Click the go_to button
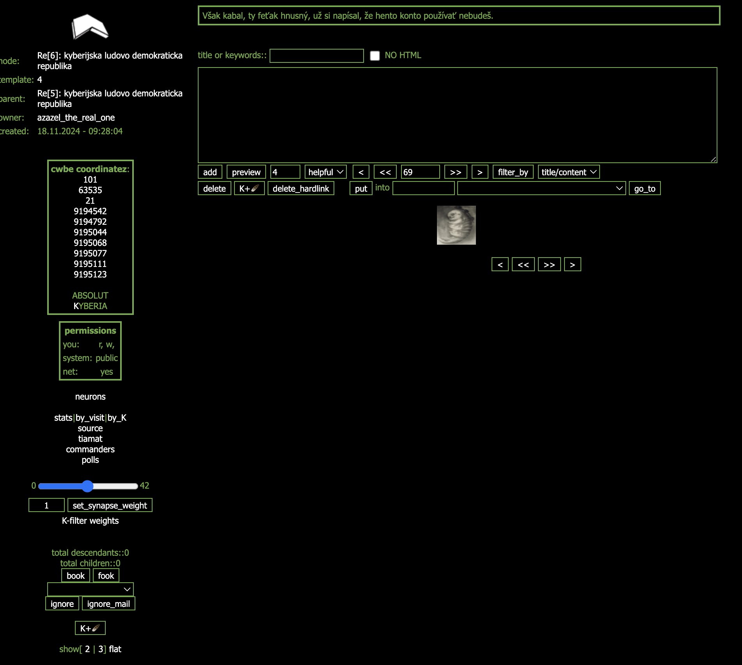This screenshot has width=742, height=665. 644,188
